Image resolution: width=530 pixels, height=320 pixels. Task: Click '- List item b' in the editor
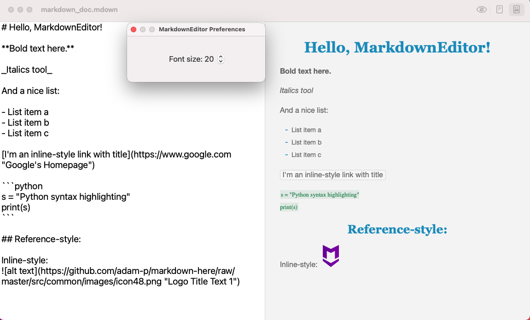[x=25, y=122]
